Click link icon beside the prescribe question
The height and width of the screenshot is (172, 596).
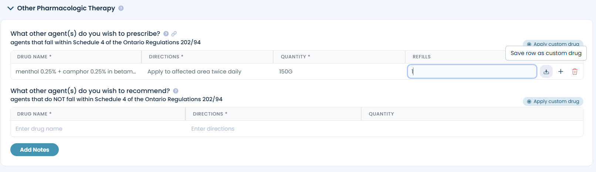click(x=174, y=34)
